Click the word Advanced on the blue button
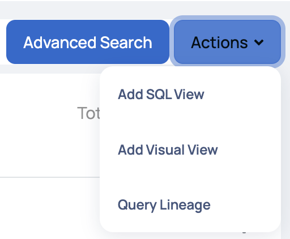 point(60,42)
